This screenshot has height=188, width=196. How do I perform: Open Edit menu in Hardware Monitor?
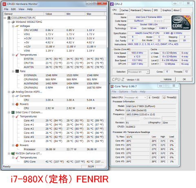point(13,9)
